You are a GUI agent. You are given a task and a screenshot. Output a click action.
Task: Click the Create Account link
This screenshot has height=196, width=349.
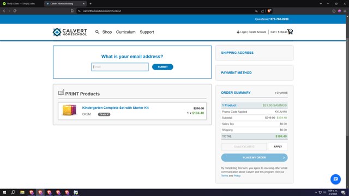[257, 32]
